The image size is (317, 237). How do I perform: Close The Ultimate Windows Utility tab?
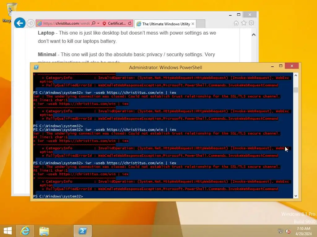193,24
